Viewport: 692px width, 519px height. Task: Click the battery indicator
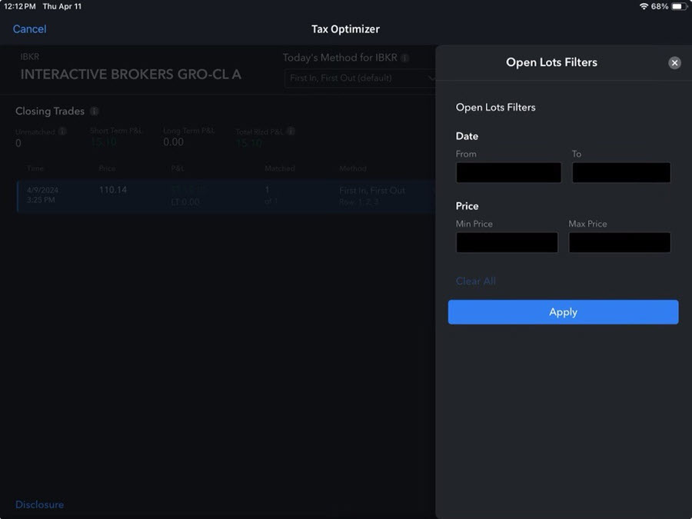click(x=676, y=6)
